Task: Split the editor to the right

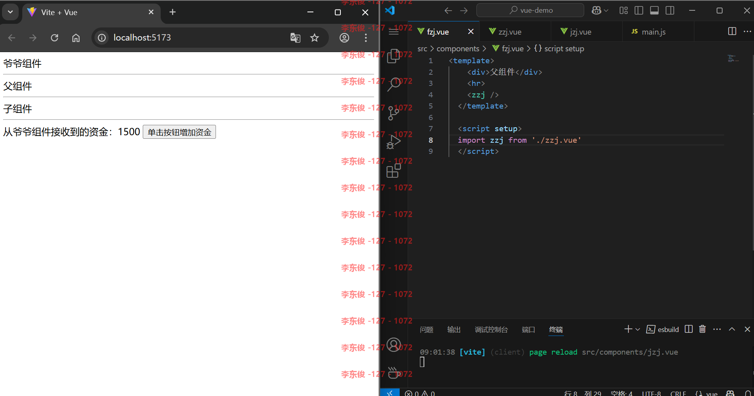Action: point(732,31)
